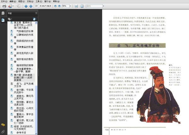Image resolution: width=189 pixels, height=135 pixels.
Task: Select bookmark 其他重要拳种
Action: point(24,70)
